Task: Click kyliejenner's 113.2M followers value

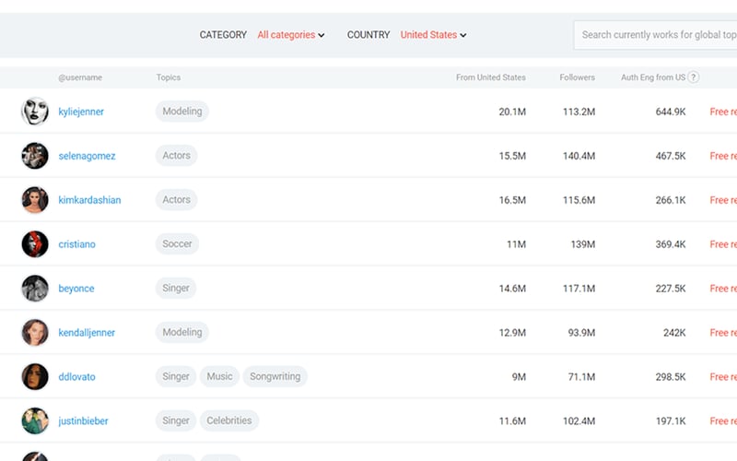Action: [579, 112]
